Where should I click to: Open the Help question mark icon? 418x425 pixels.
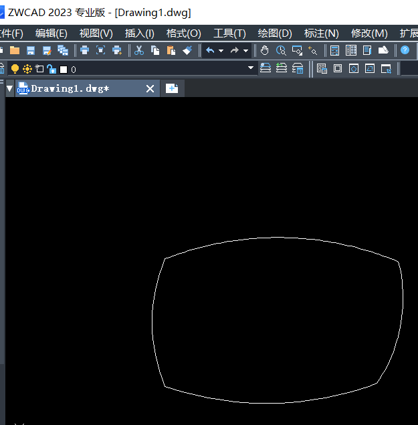[x=405, y=50]
